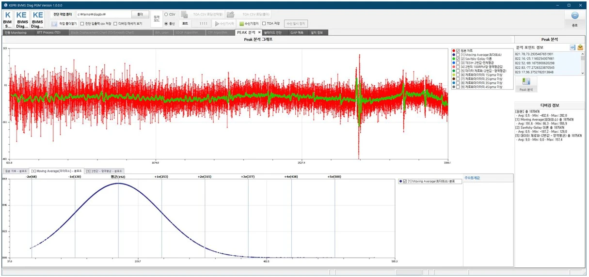Open the first BVMS S... module icon
The height and width of the screenshot is (277, 589).
click(7, 19)
